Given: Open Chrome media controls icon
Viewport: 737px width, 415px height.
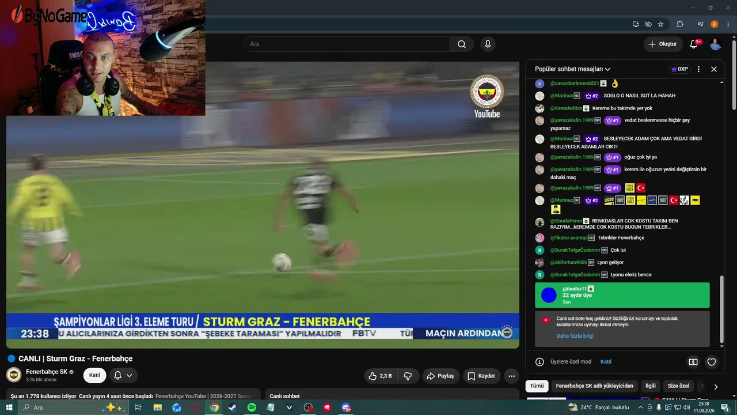Looking at the screenshot, I should [700, 24].
